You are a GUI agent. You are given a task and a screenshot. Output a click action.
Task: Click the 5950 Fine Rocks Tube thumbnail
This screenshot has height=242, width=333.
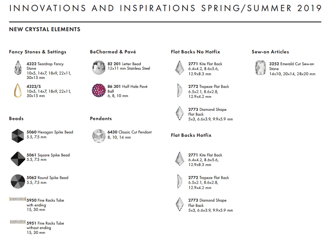tap(17, 199)
